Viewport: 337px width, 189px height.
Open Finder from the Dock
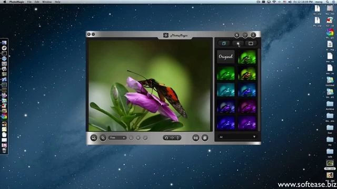pyautogui.click(x=4, y=43)
